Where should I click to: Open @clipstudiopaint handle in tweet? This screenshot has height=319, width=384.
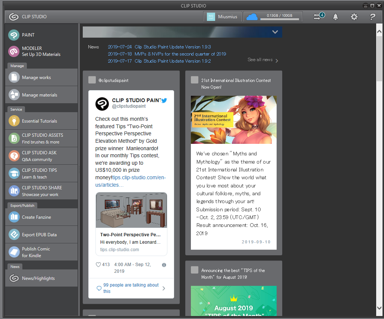[x=129, y=106]
